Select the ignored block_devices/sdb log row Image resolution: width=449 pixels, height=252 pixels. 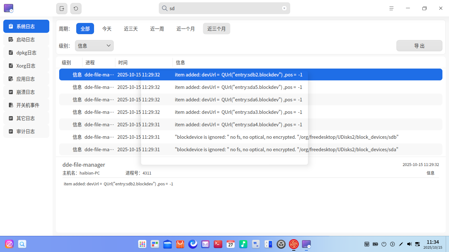[x=251, y=137]
